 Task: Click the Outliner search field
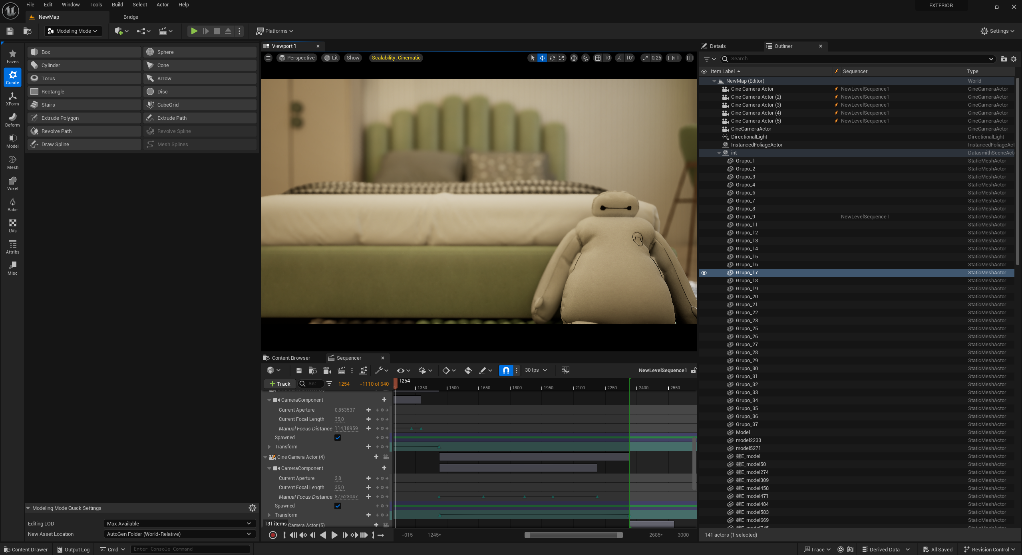857,59
